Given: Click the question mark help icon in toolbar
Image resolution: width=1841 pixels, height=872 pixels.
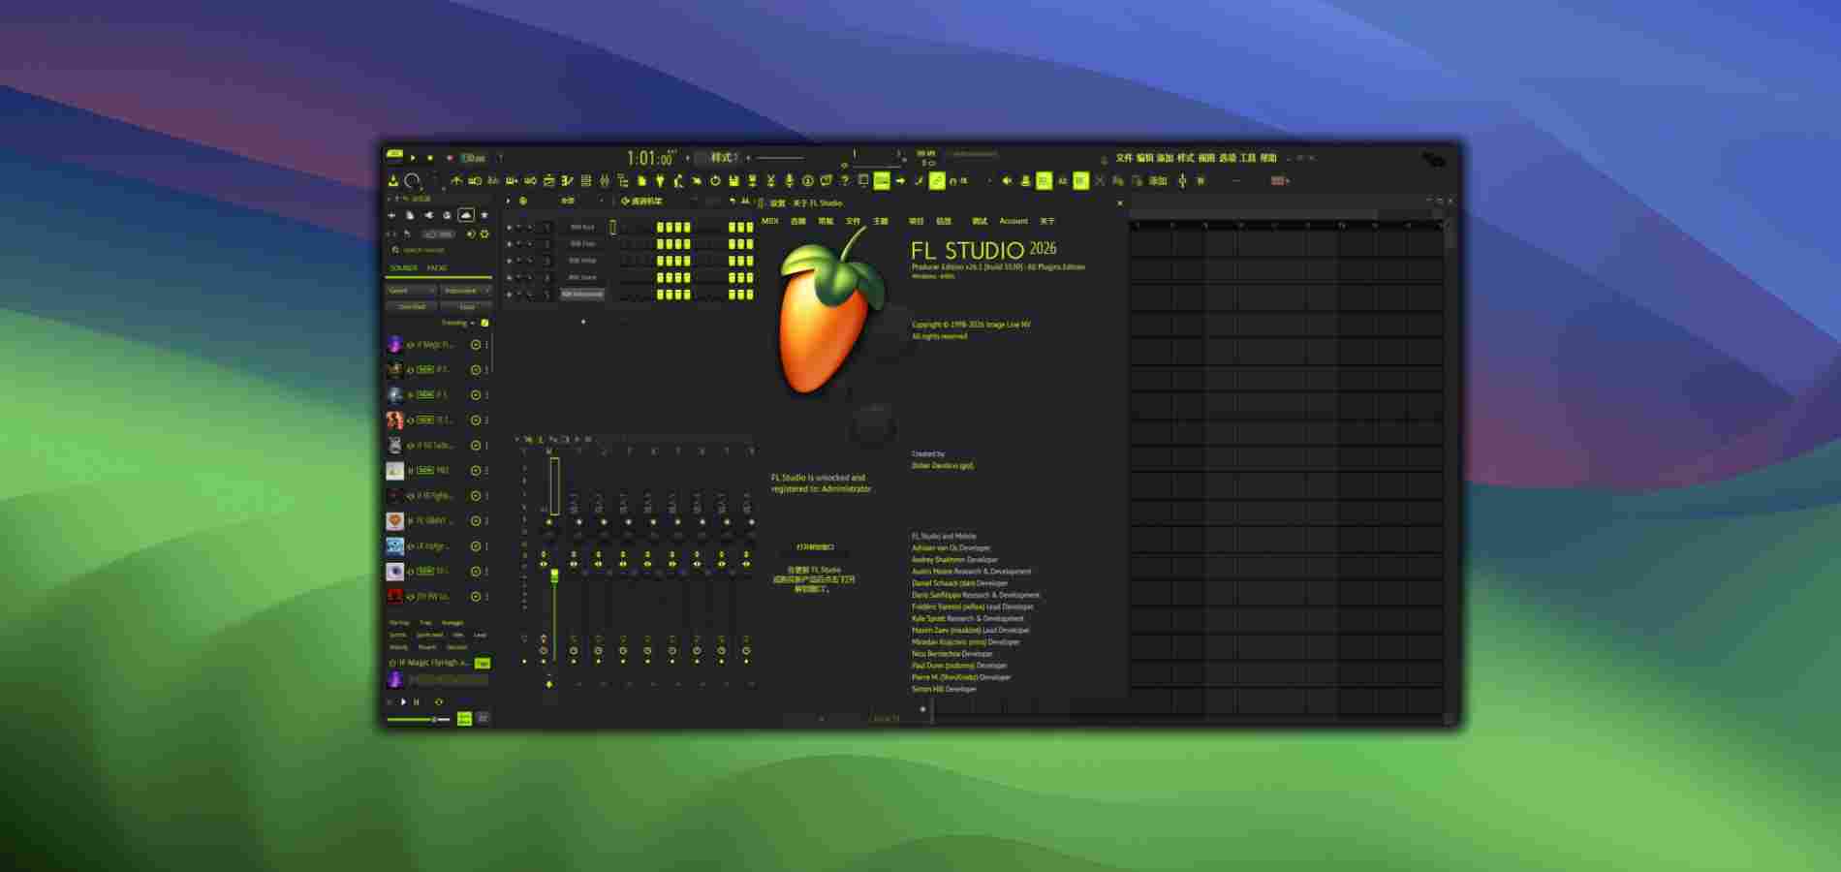Looking at the screenshot, I should click(845, 181).
